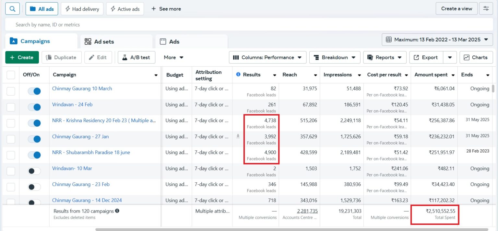Screen dimensions: 498x231
Task: Open the Breakdown dropdown
Action: (x=335, y=57)
